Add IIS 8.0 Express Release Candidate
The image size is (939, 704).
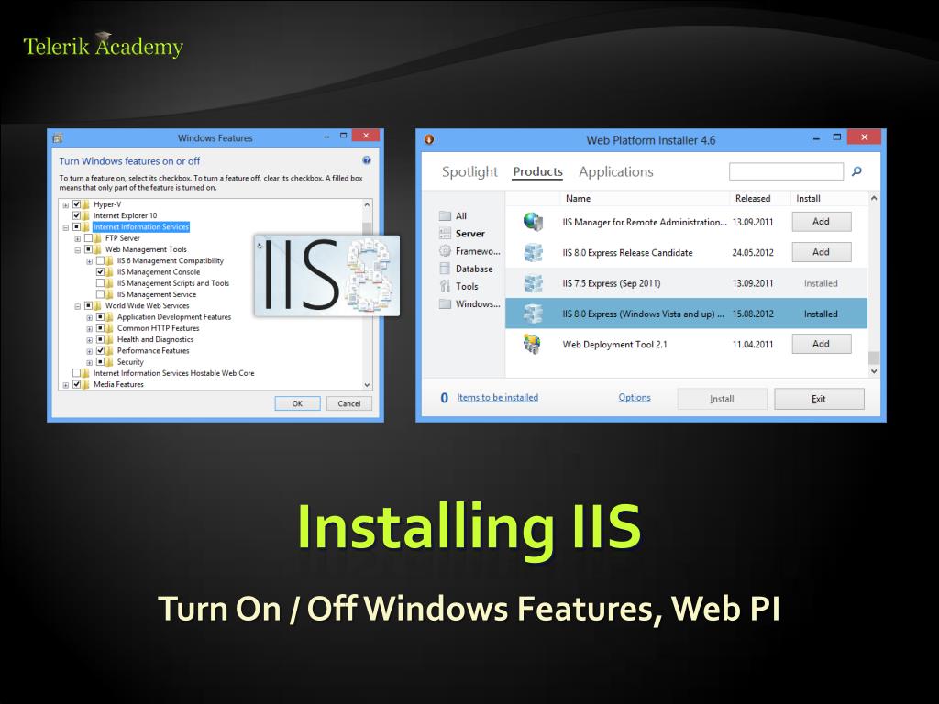tap(821, 252)
